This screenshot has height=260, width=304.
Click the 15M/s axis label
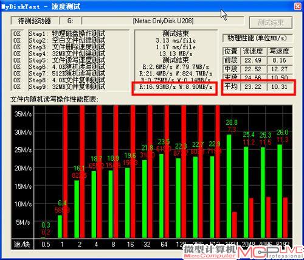coord(23,186)
